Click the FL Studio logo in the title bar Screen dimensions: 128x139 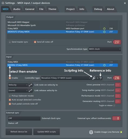(x=3, y=3)
